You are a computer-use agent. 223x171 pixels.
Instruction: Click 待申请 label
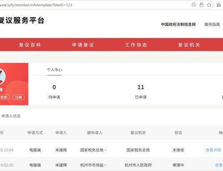[54, 97]
